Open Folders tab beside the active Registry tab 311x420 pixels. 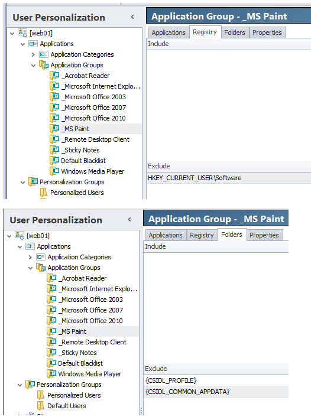click(235, 32)
